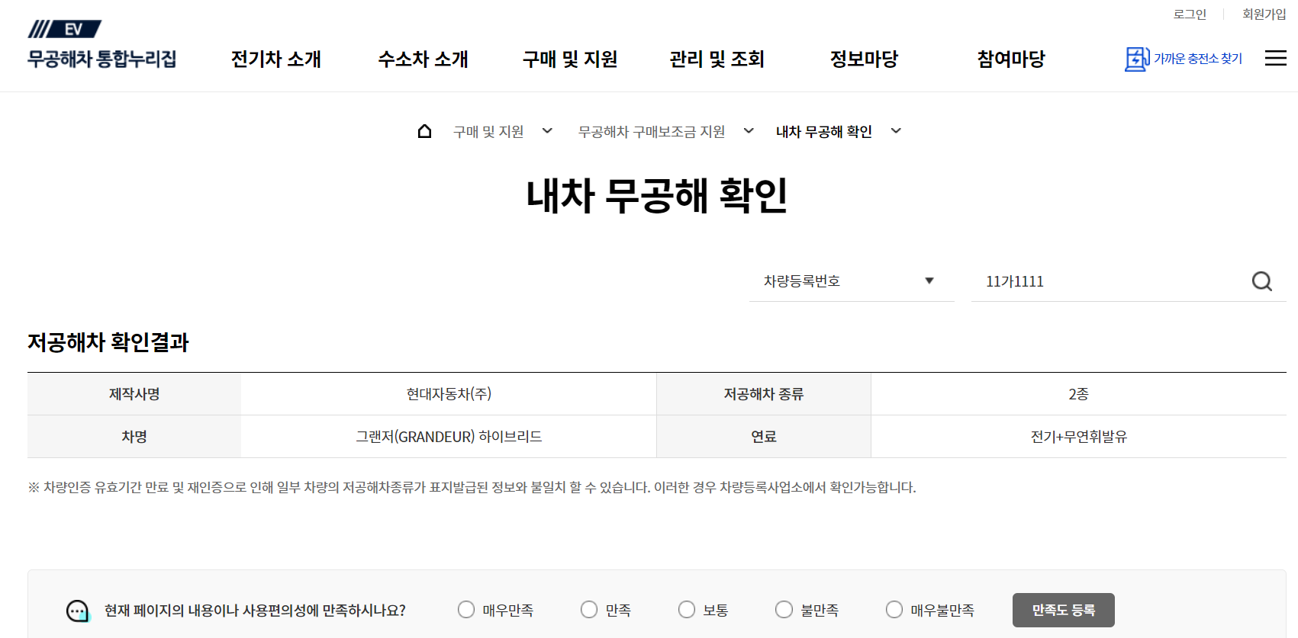This screenshot has width=1298, height=638.
Task: Click the 제작사명 header cell
Action: 134,394
